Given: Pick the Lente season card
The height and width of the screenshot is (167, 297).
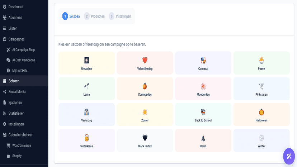Looking at the screenshot, I should click(86, 89).
